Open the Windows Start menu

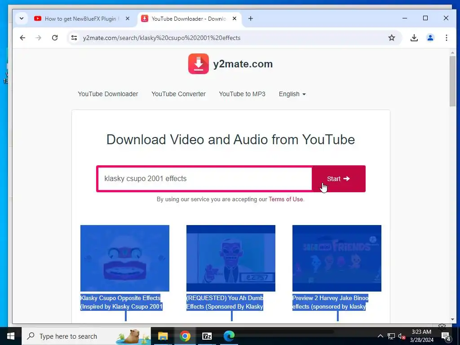(x=11, y=336)
